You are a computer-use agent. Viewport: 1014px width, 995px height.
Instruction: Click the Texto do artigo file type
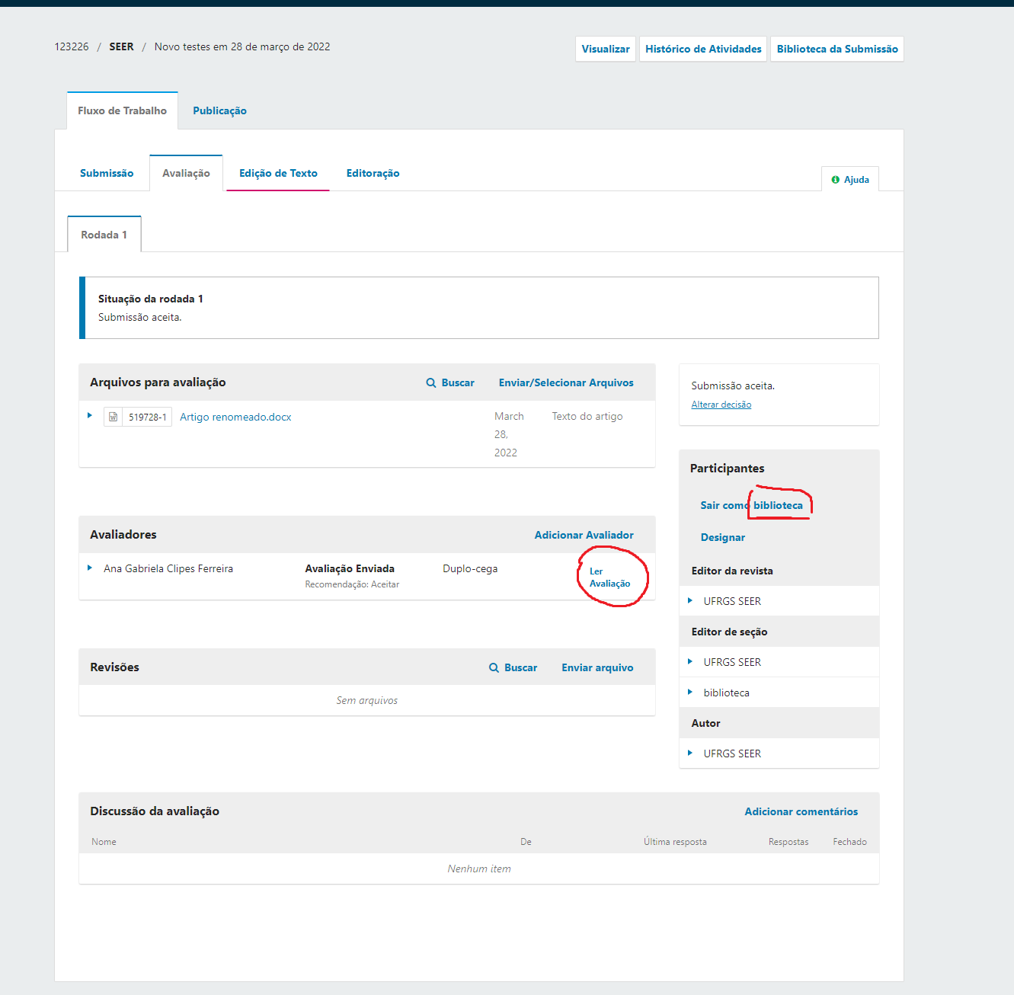(587, 417)
